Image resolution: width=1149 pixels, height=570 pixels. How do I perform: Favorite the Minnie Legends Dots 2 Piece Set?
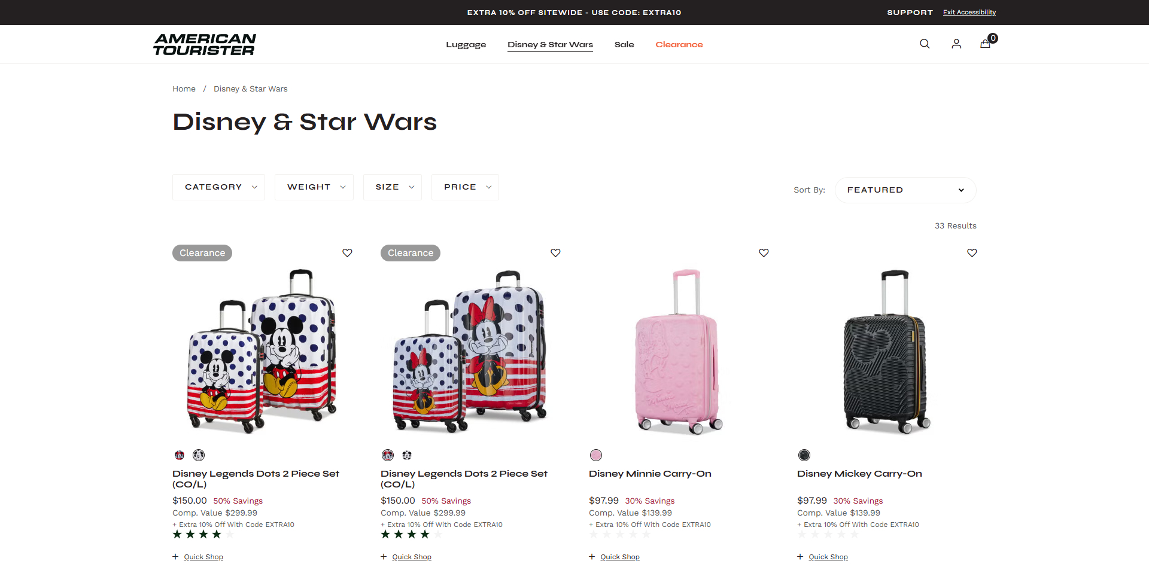click(x=555, y=253)
